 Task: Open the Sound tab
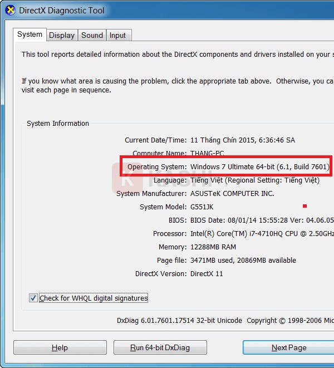point(92,36)
